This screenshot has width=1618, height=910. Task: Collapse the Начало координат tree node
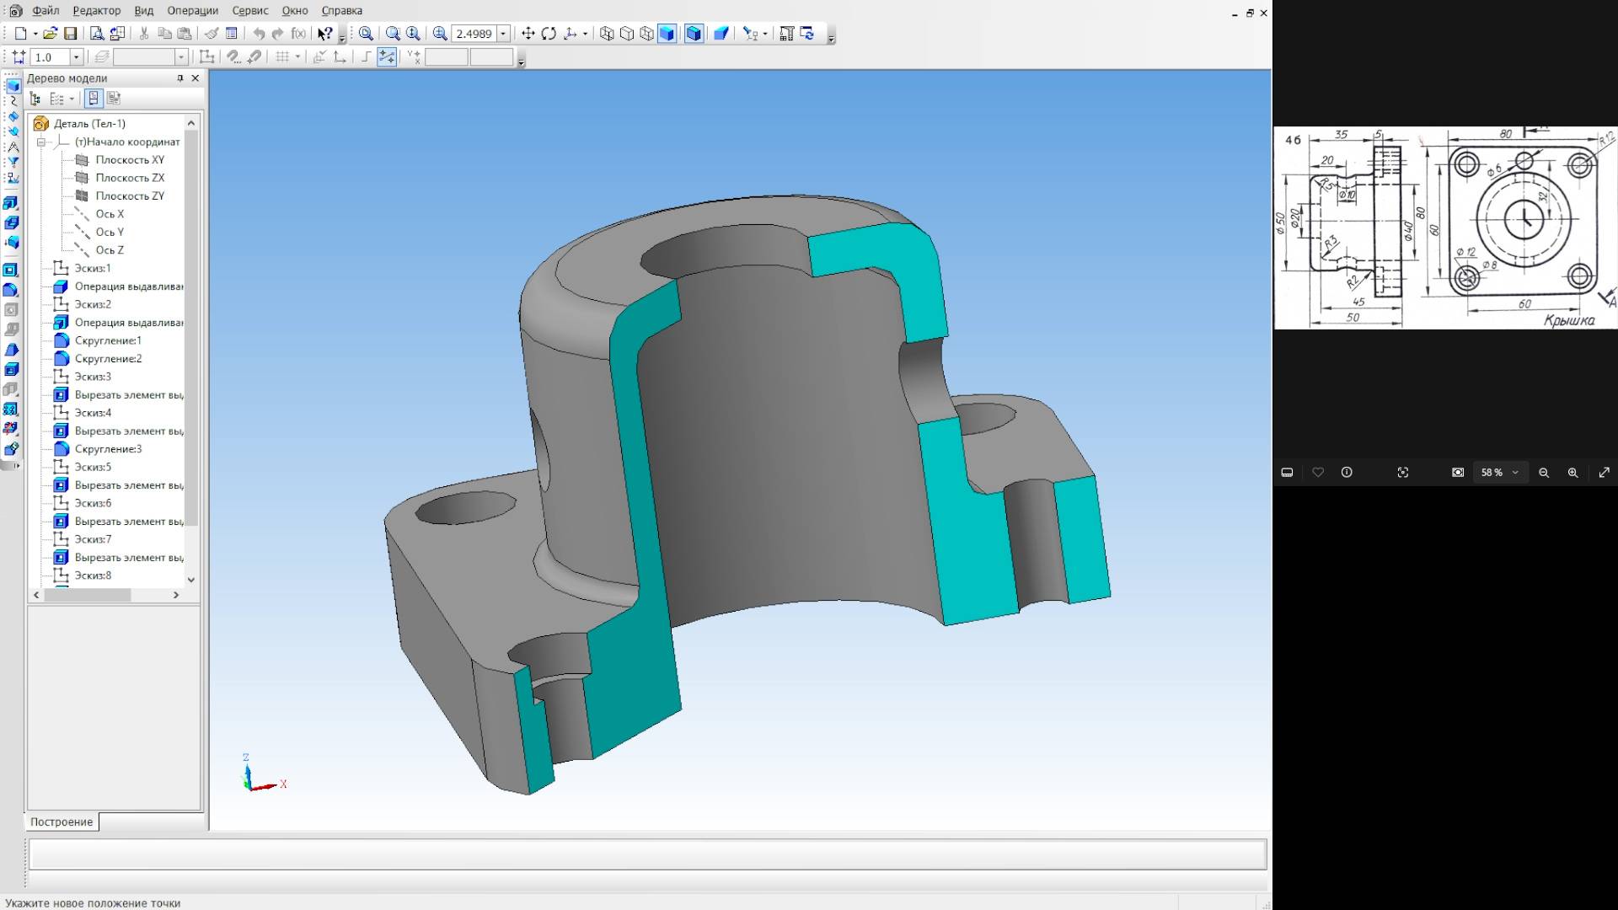click(40, 142)
